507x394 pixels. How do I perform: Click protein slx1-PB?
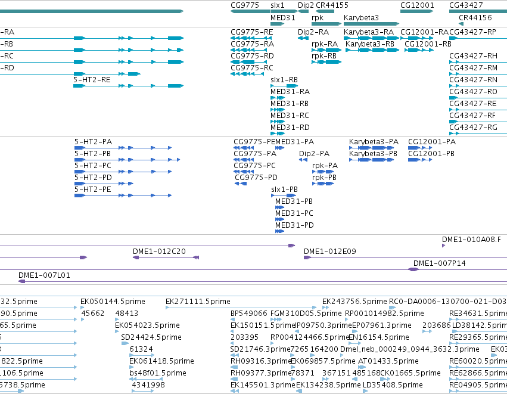click(x=283, y=196)
